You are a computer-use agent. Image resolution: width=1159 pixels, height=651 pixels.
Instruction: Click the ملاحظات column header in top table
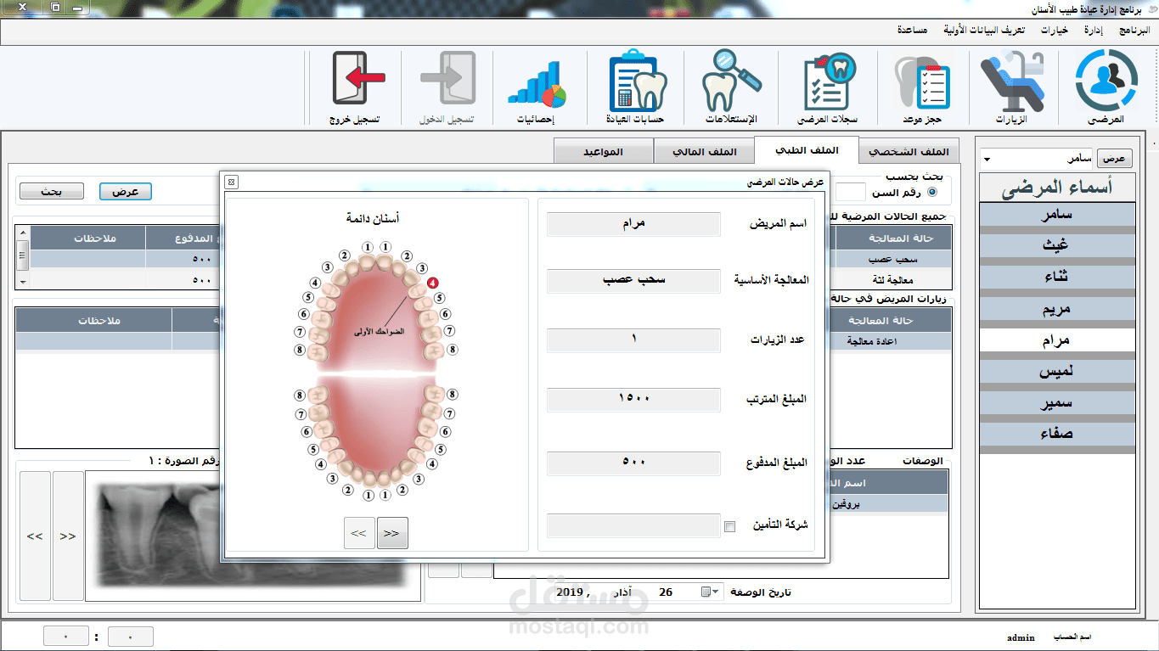[88, 239]
